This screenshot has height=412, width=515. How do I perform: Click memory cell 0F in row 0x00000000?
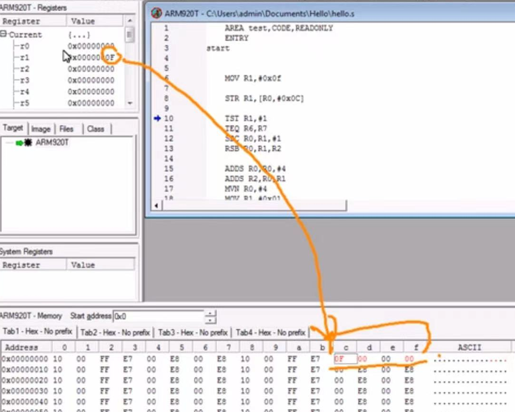tap(345, 359)
